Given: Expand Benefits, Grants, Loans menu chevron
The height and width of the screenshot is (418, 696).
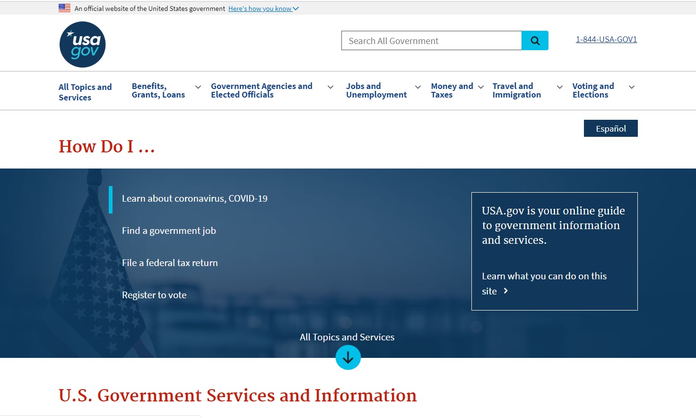Looking at the screenshot, I should coord(198,87).
